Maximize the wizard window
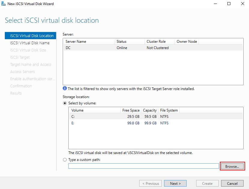Screen dimensions: 249x189 click(x=229, y=4)
